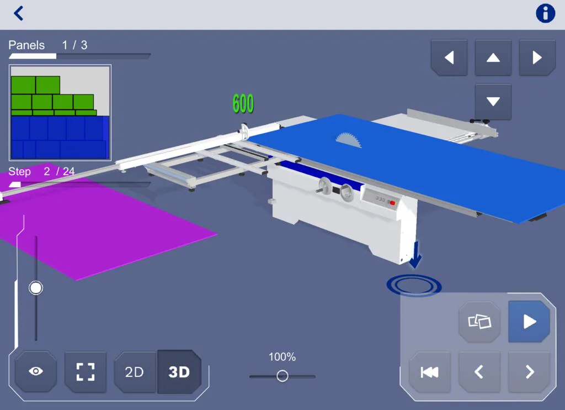
Task: Play the cutting animation
Action: [x=529, y=322]
